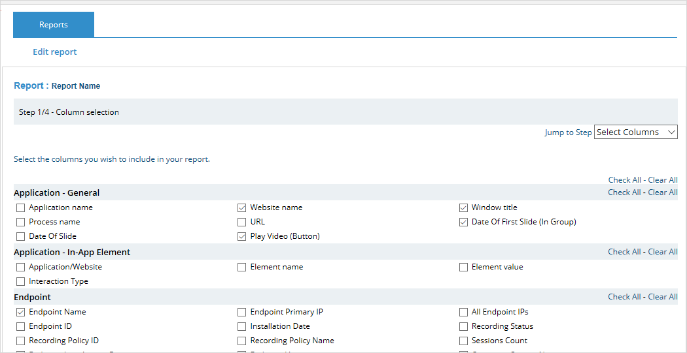687x353 pixels.
Task: Uncheck the Endpoint Name checkbox
Action: (21, 312)
